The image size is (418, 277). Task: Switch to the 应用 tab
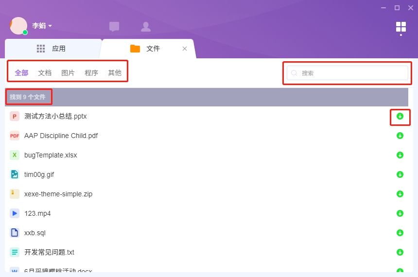[x=52, y=49]
